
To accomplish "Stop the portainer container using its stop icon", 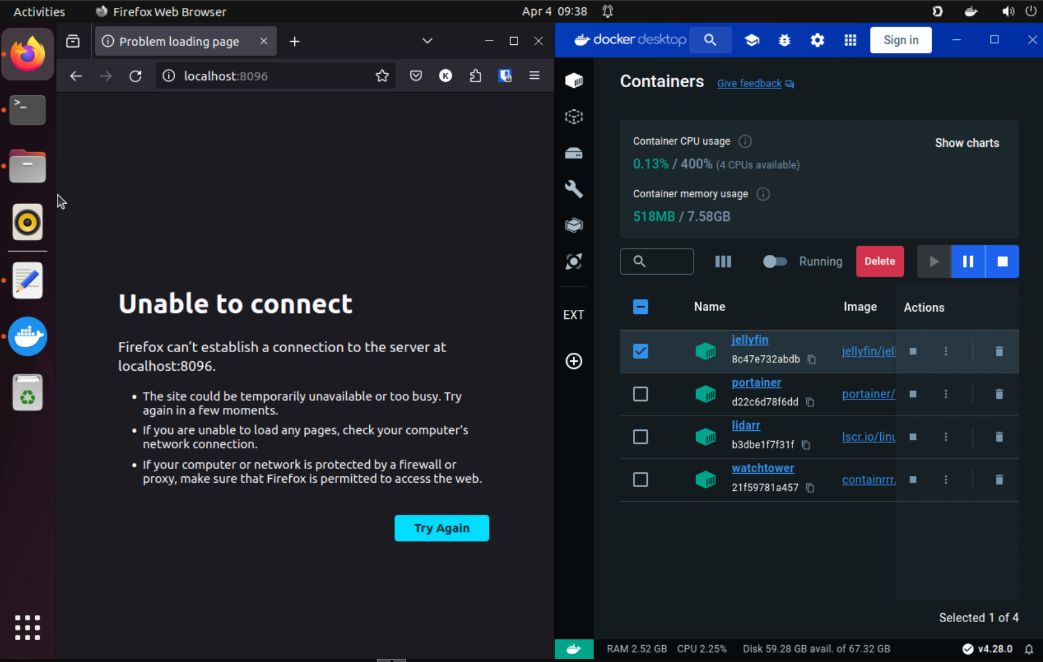I will point(913,394).
